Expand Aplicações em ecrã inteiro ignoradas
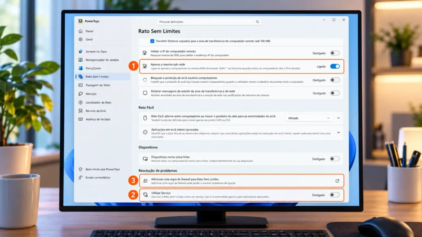This screenshot has width=422, height=237. 339,132
